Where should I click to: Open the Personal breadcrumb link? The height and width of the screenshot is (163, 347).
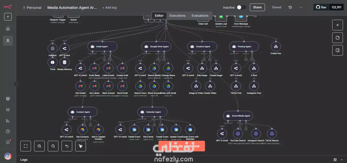pyautogui.click(x=32, y=8)
